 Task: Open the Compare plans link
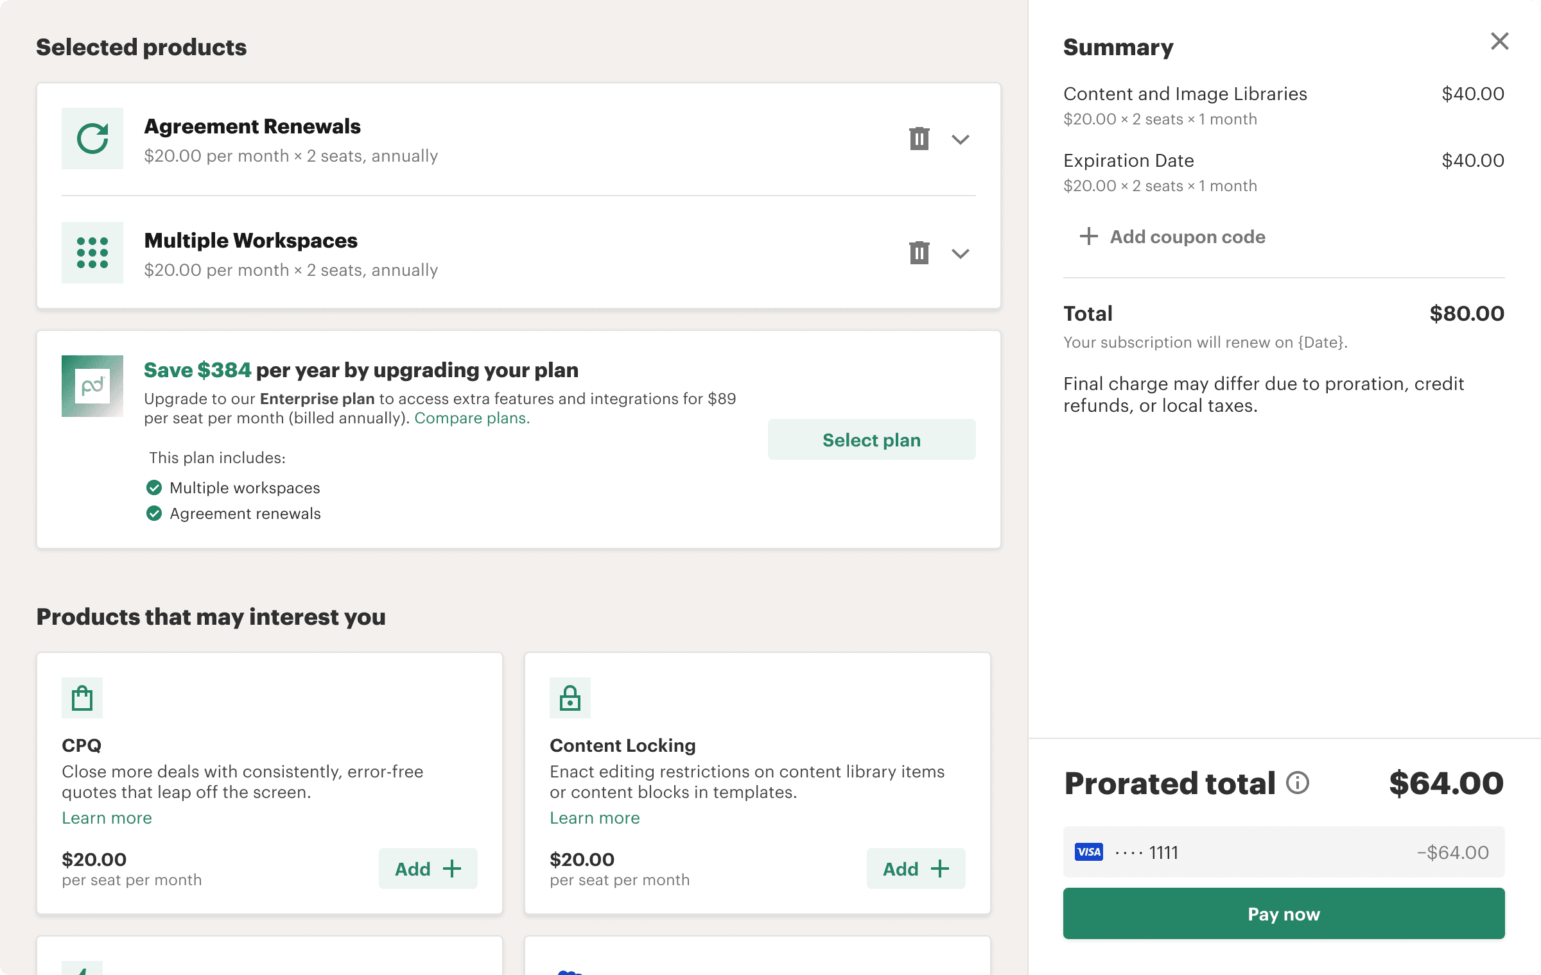(x=472, y=418)
